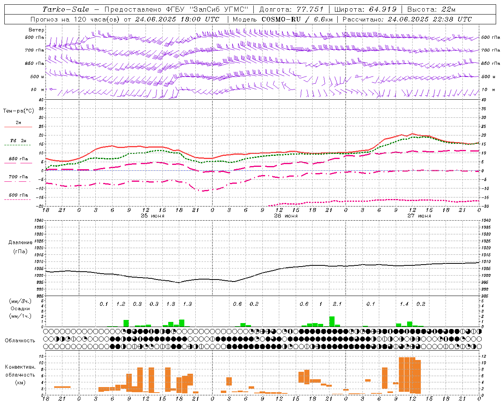Click the "Конвективн." convective cloud label
Viewport: 502px width, 402px height.
coord(20,367)
